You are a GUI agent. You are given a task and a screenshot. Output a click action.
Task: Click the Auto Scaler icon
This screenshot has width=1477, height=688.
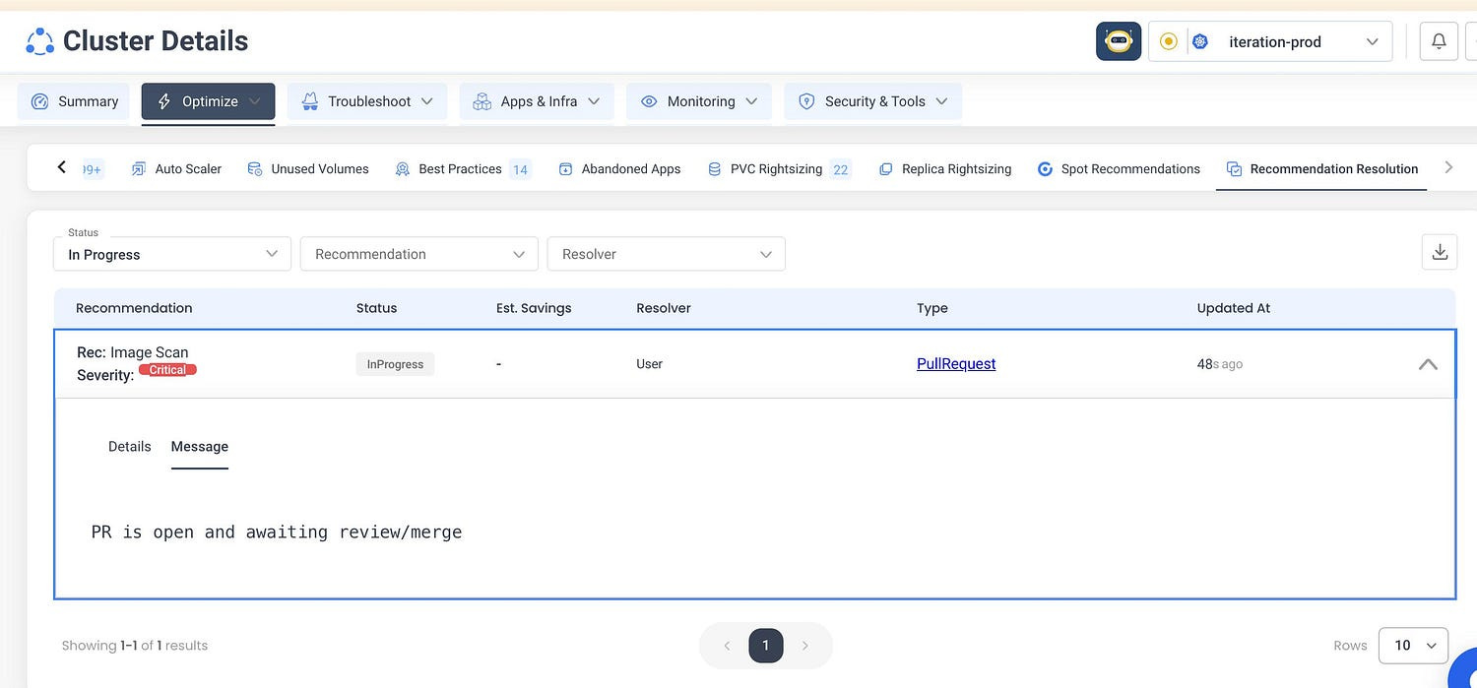click(x=139, y=169)
